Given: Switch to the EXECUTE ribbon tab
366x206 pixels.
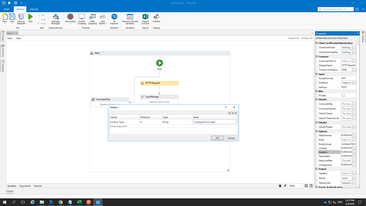Looking at the screenshot, I should click(x=34, y=10).
